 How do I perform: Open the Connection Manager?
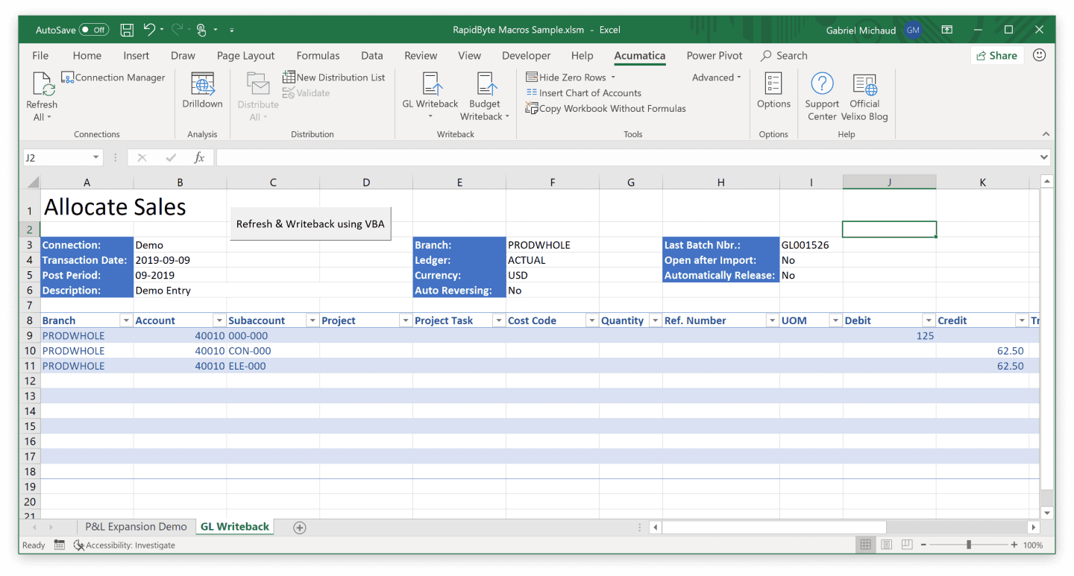113,77
